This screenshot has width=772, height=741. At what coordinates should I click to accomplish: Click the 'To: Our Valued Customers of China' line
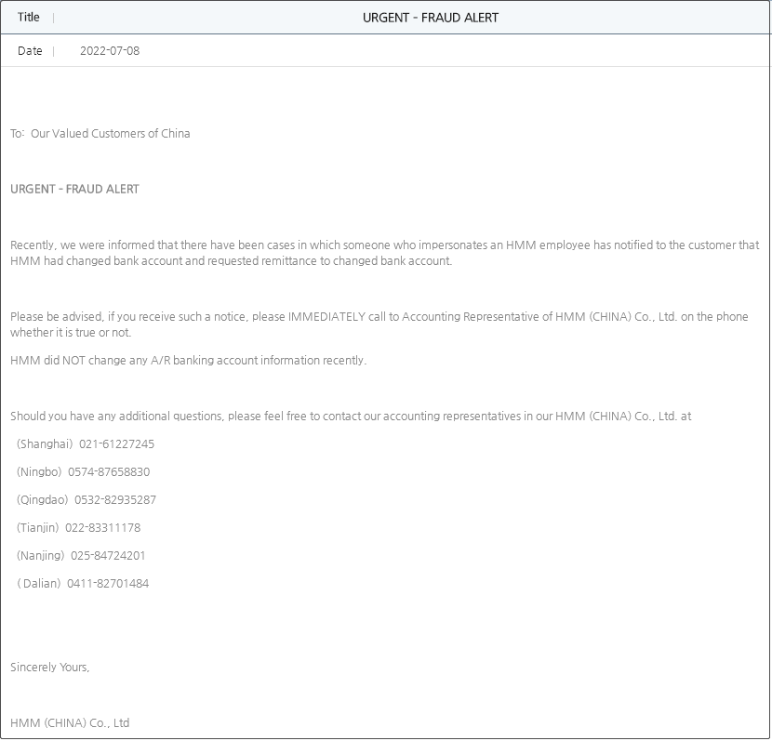(x=100, y=134)
